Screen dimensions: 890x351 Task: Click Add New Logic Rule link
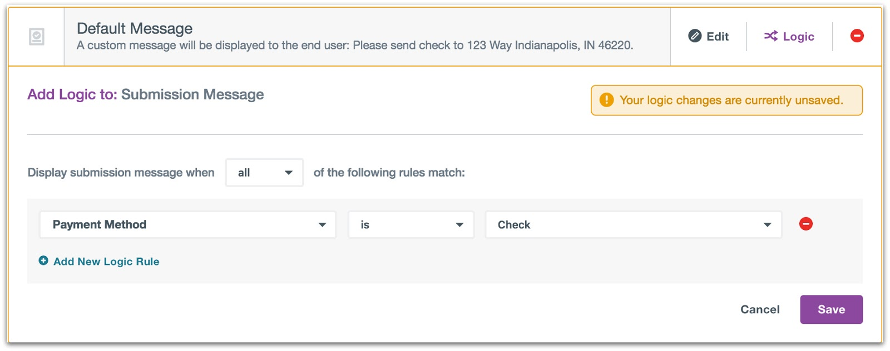106,262
